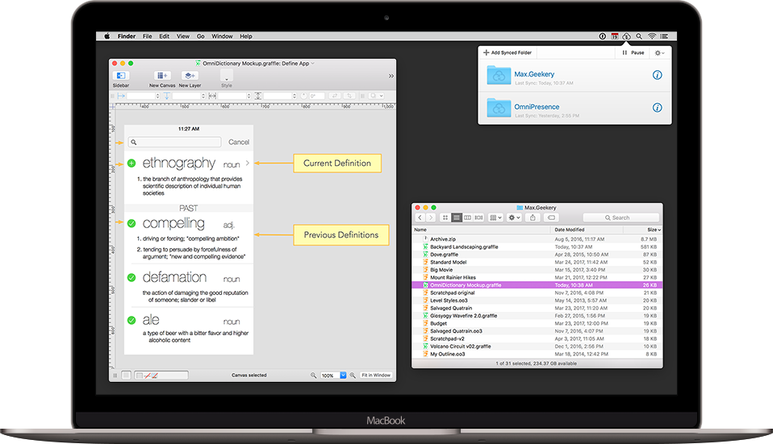The width and height of the screenshot is (773, 444).
Task: Open the gear menu in OmniPresence popup
Action: [659, 52]
